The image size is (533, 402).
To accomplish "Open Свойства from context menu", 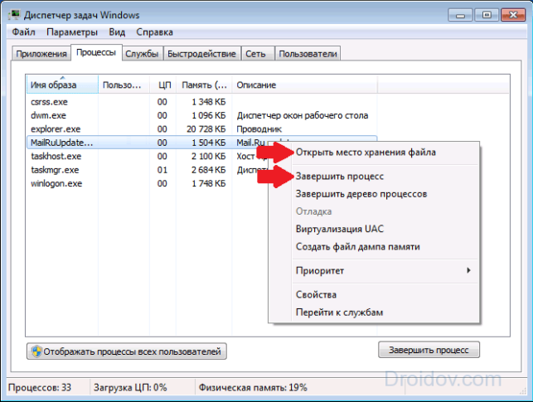I will [374, 294].
